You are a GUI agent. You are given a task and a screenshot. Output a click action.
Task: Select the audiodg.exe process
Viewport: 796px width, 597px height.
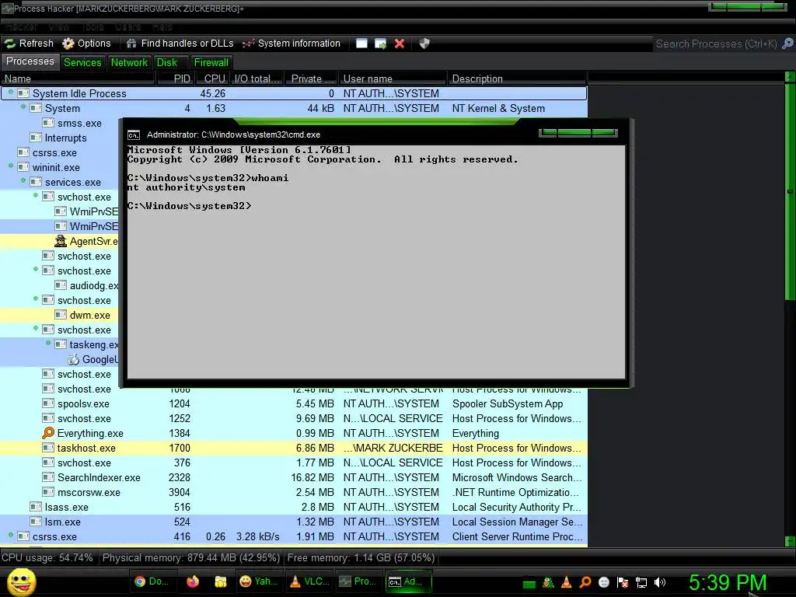click(59, 286)
